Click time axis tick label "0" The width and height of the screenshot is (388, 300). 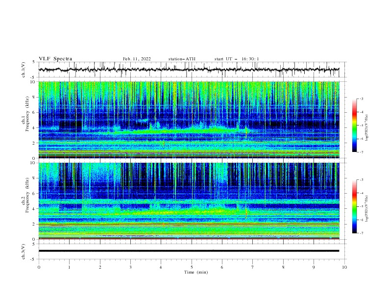click(39, 267)
